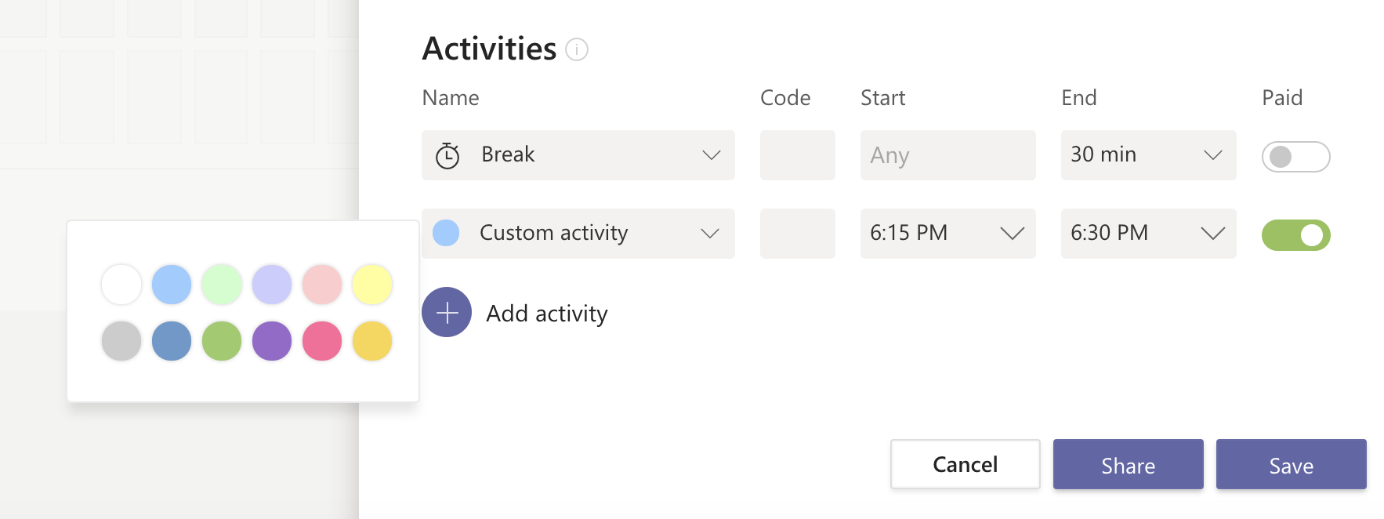Click the Save button

(x=1292, y=464)
